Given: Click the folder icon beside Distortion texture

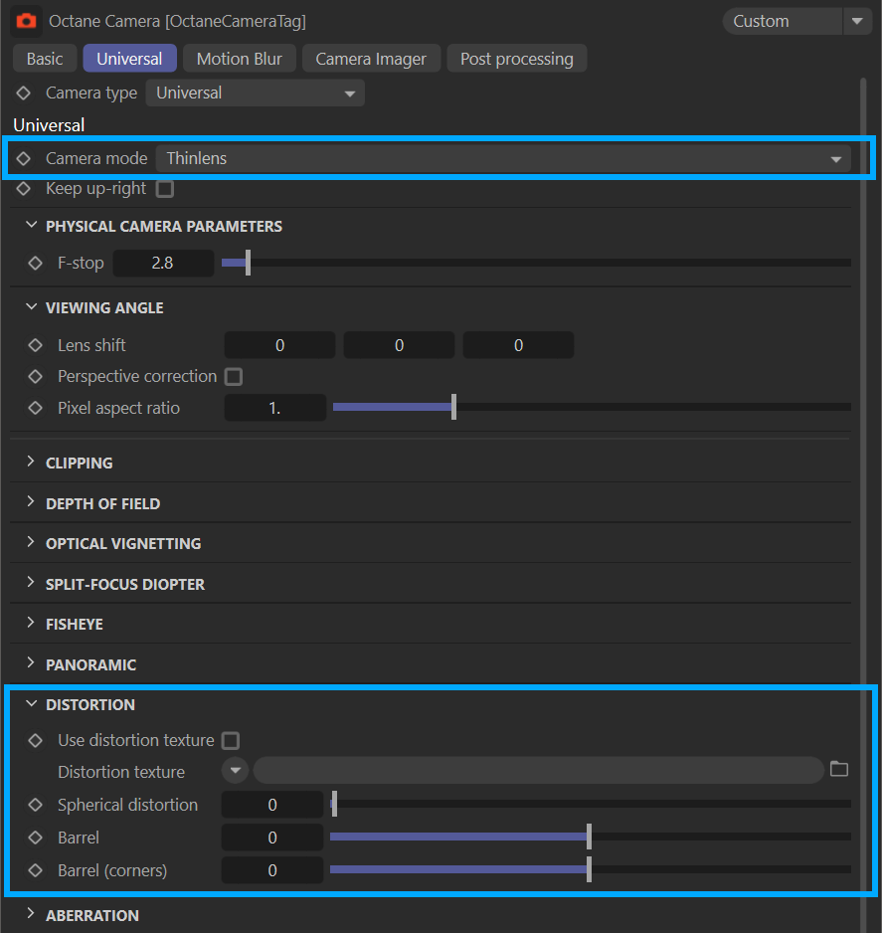Looking at the screenshot, I should click(839, 769).
